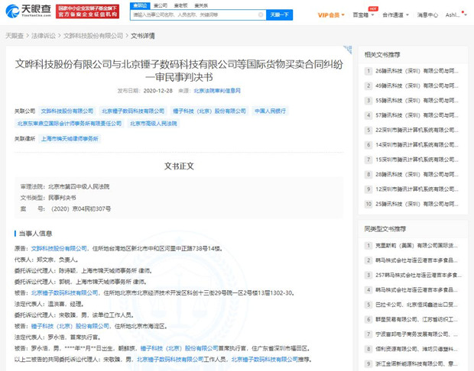Open related tag 北京市高级人民法院
Viewport: 474px width, 371px height.
[x=154, y=124]
